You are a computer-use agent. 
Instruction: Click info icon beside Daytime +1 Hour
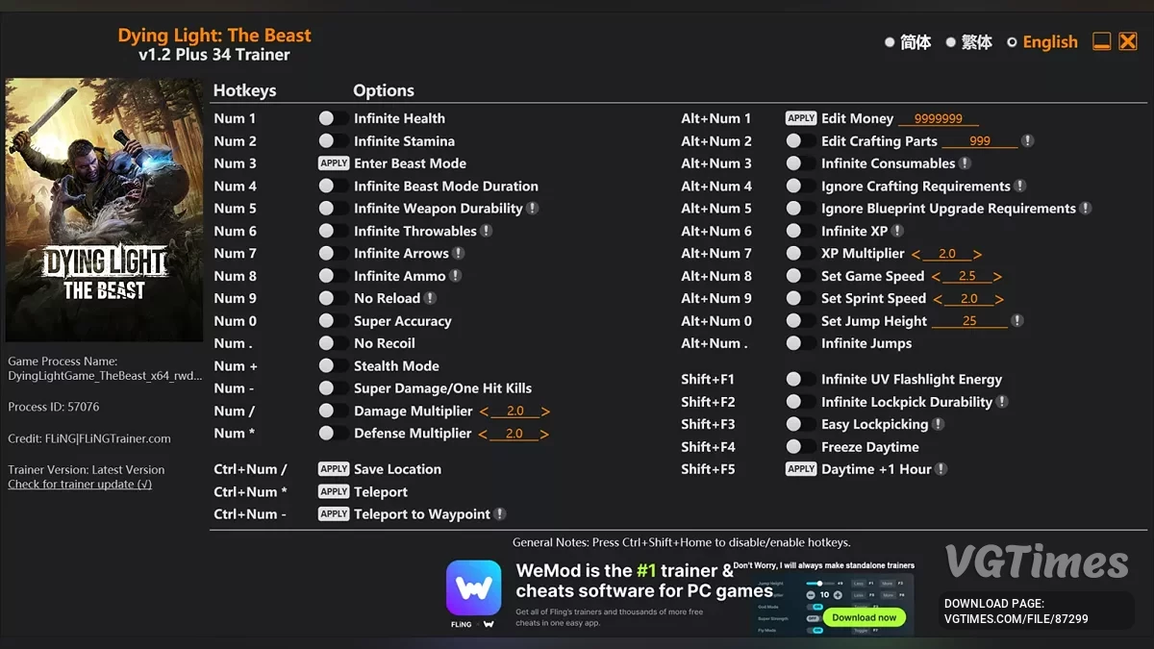[941, 469]
